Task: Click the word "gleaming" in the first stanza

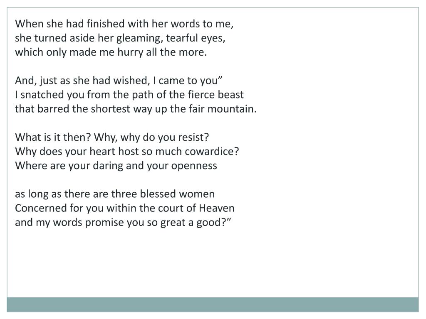Action: (140, 39)
